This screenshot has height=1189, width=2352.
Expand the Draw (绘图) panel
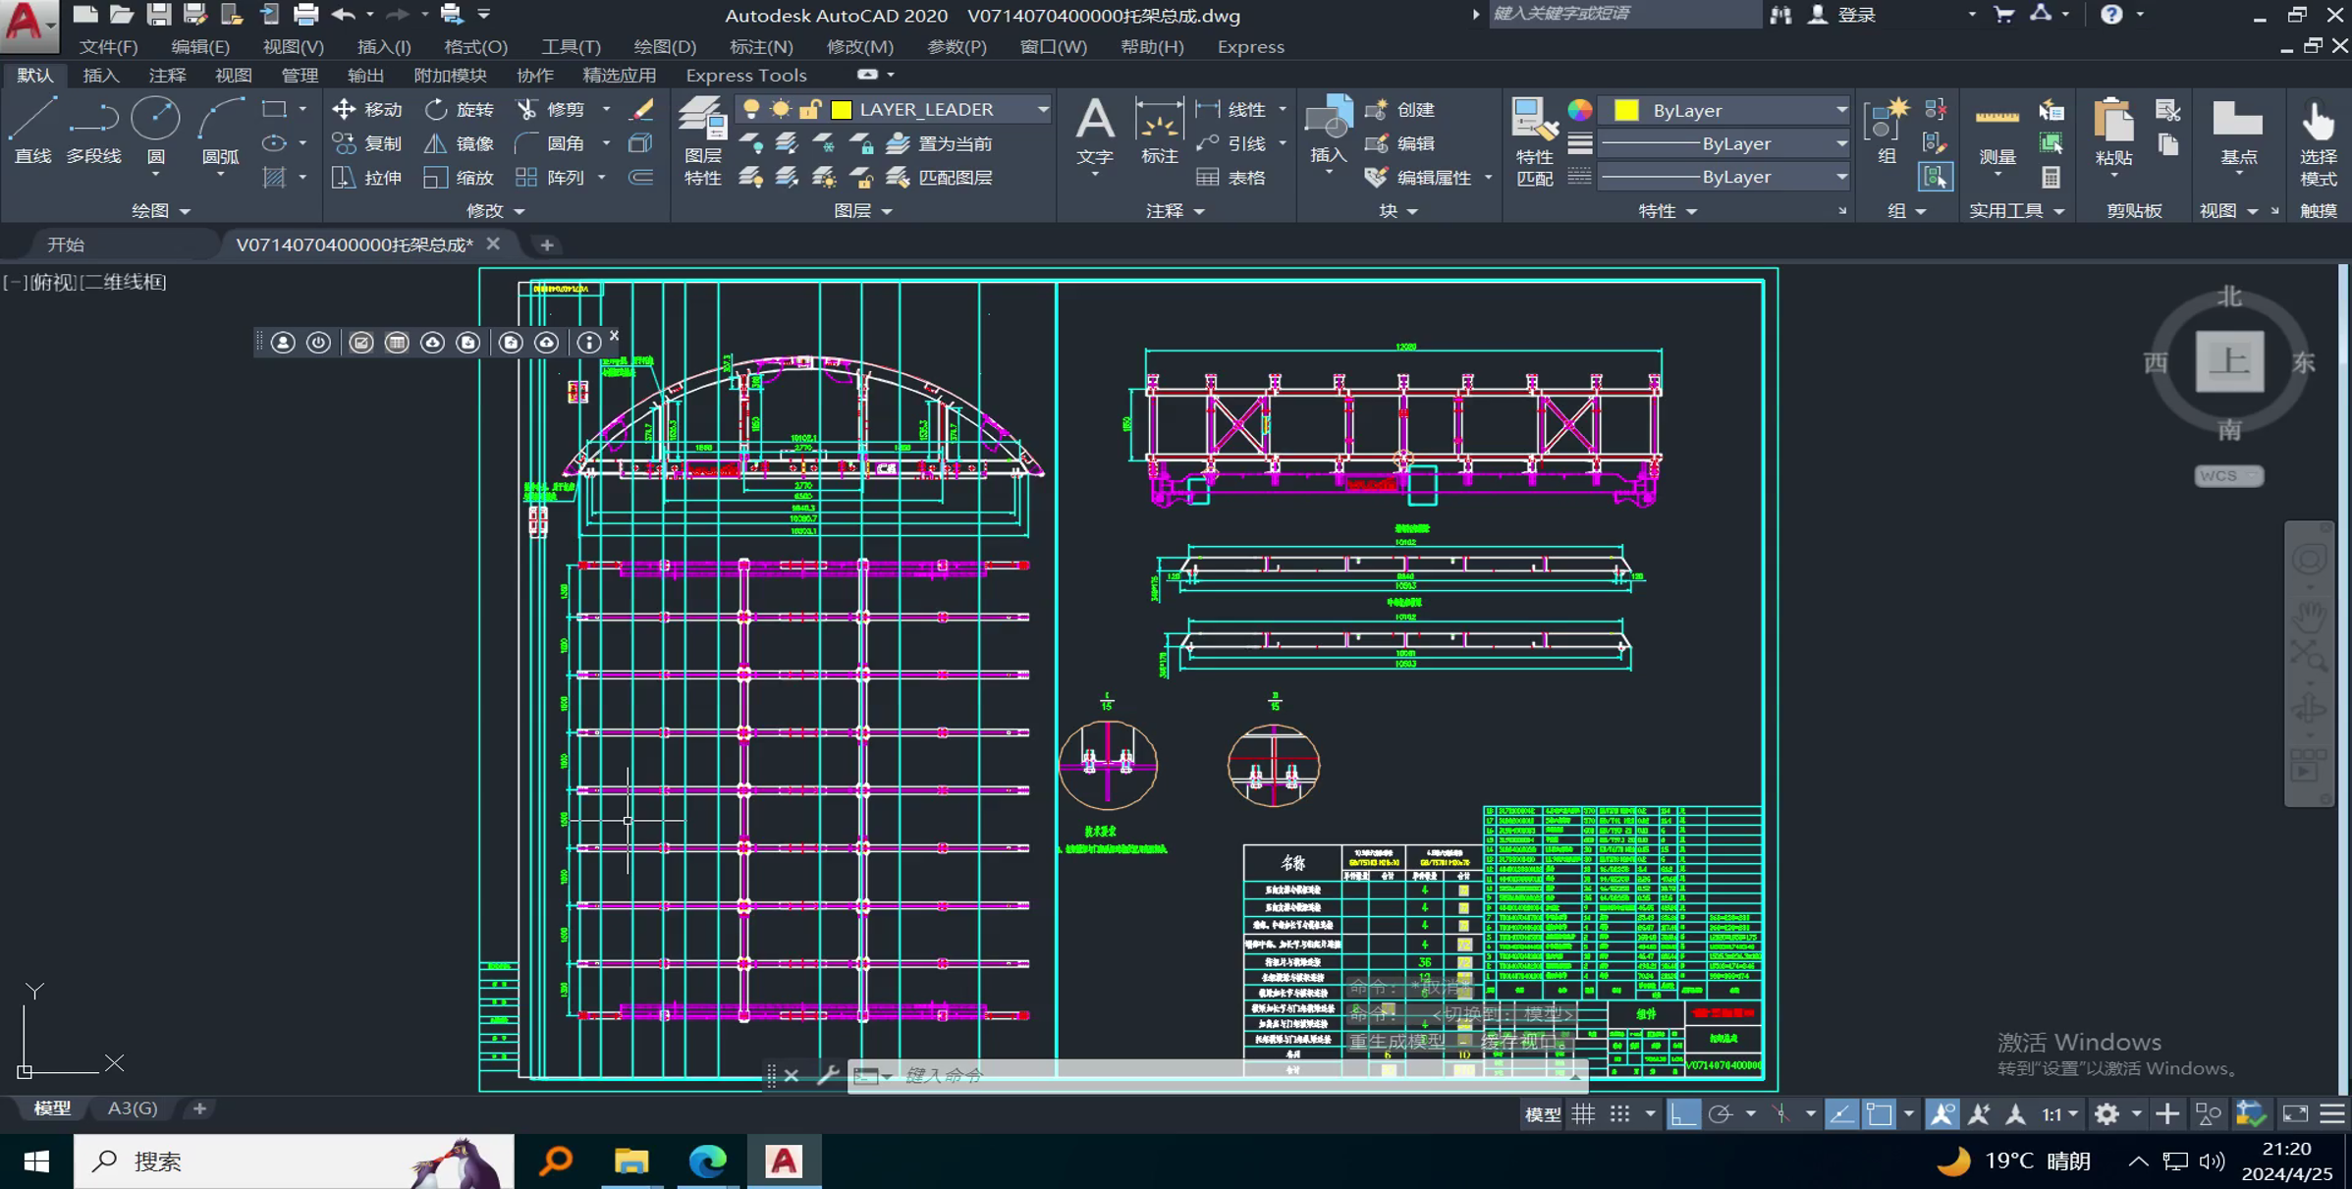coord(160,211)
